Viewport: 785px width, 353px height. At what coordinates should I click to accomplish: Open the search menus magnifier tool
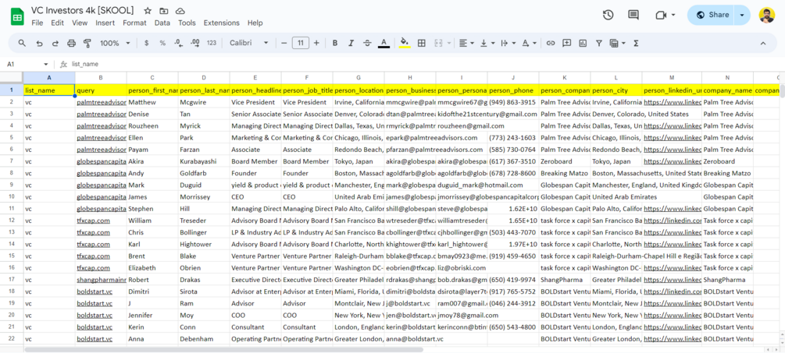coord(22,44)
